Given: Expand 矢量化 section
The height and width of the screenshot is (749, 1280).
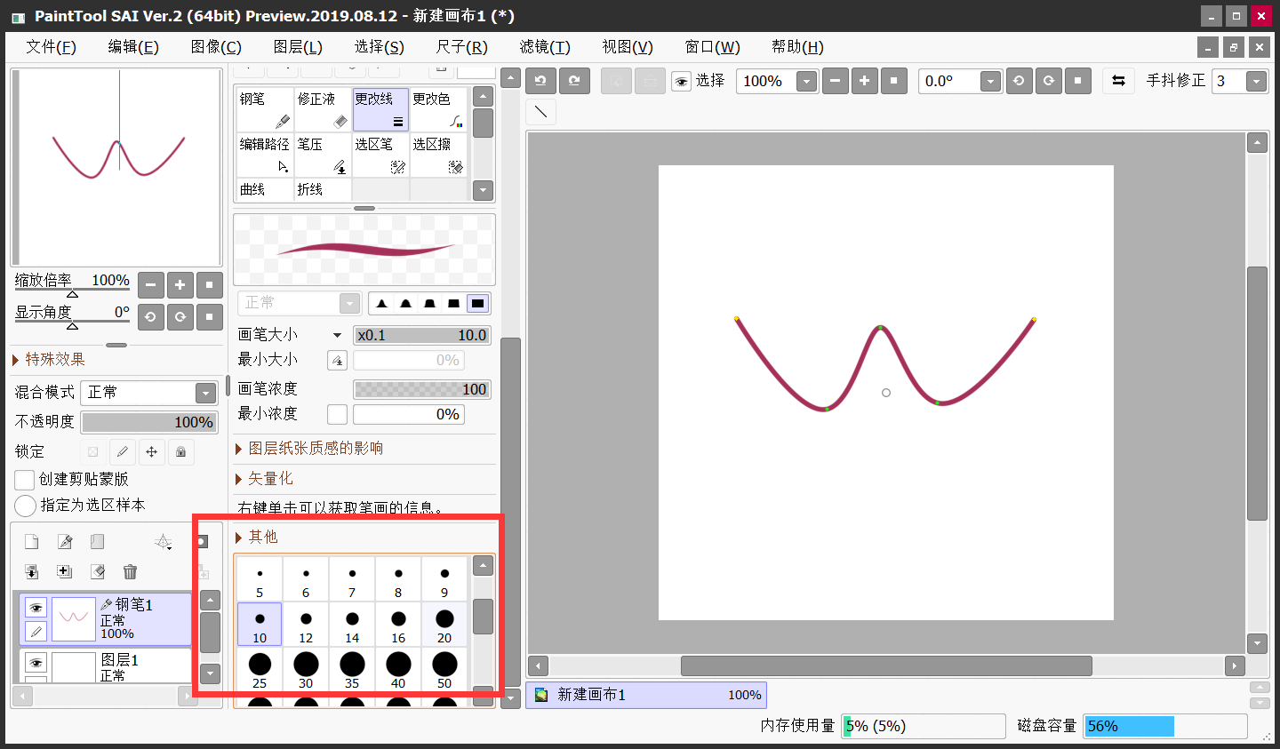Looking at the screenshot, I should (263, 479).
